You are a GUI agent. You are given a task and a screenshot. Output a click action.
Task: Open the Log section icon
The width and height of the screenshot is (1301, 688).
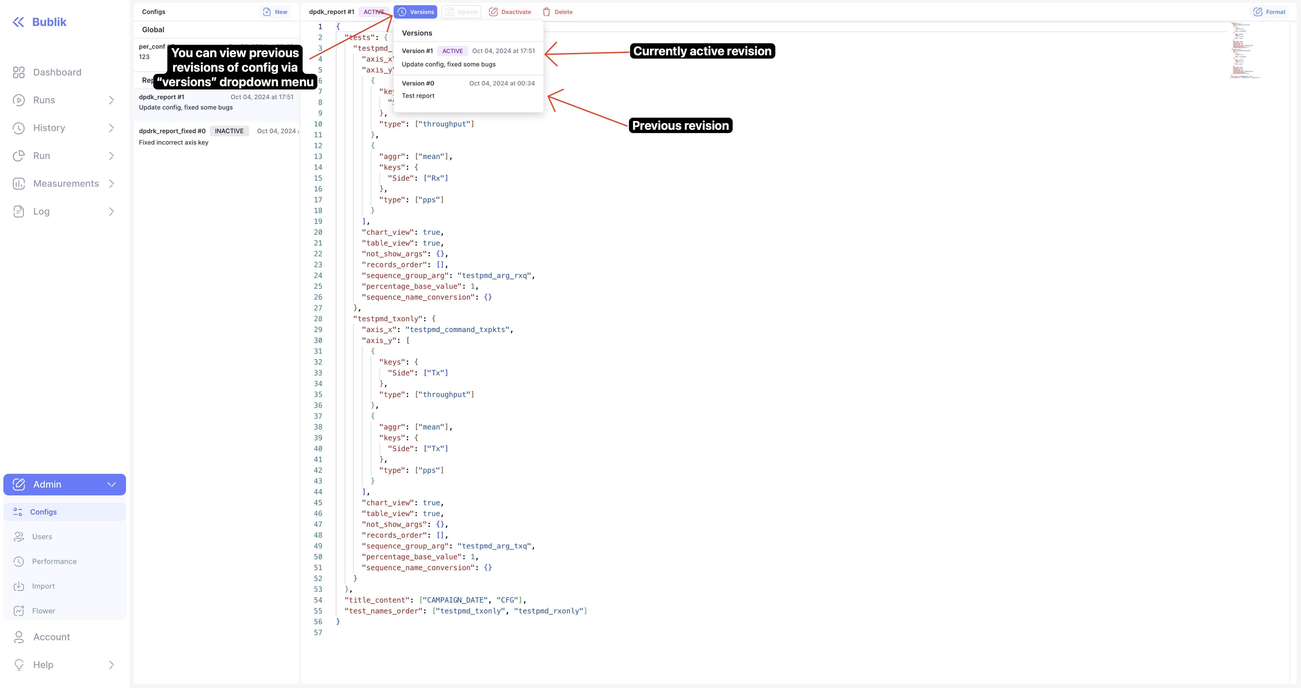tap(19, 211)
